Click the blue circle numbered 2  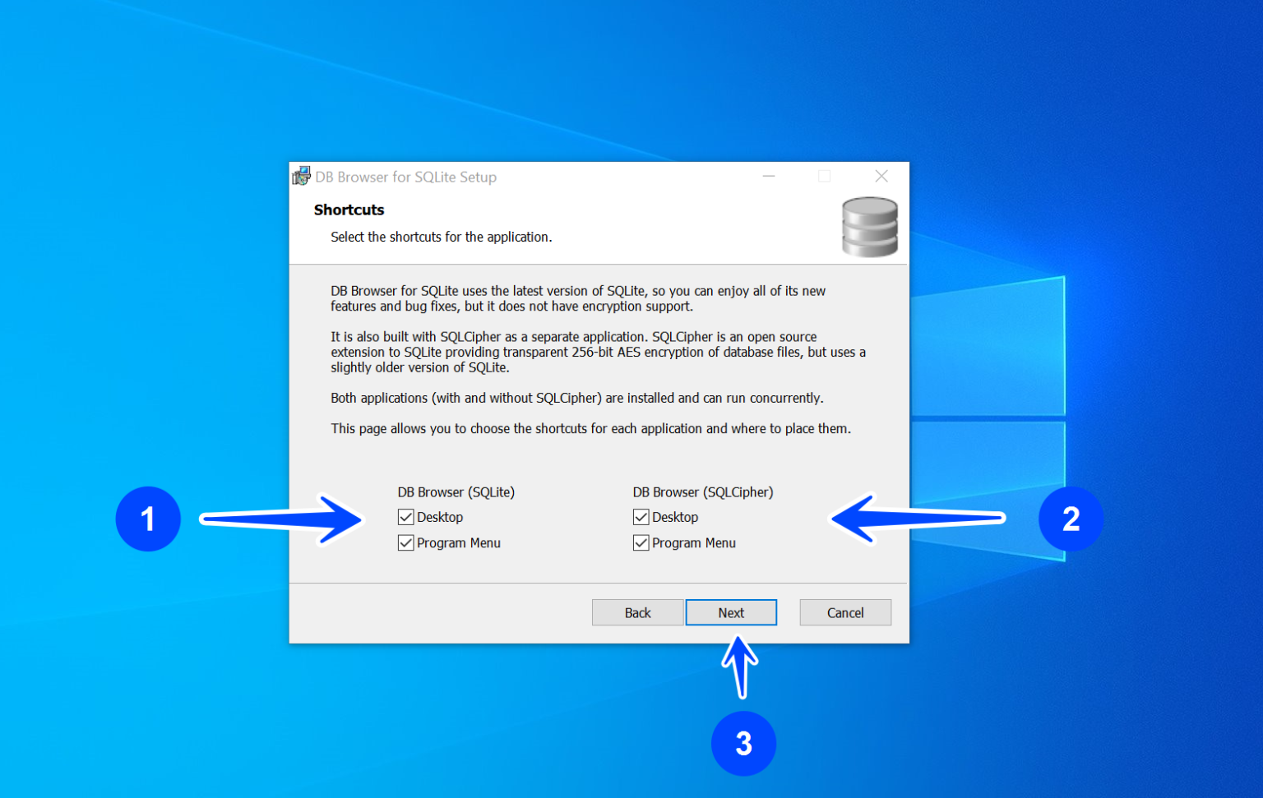pos(1071,519)
